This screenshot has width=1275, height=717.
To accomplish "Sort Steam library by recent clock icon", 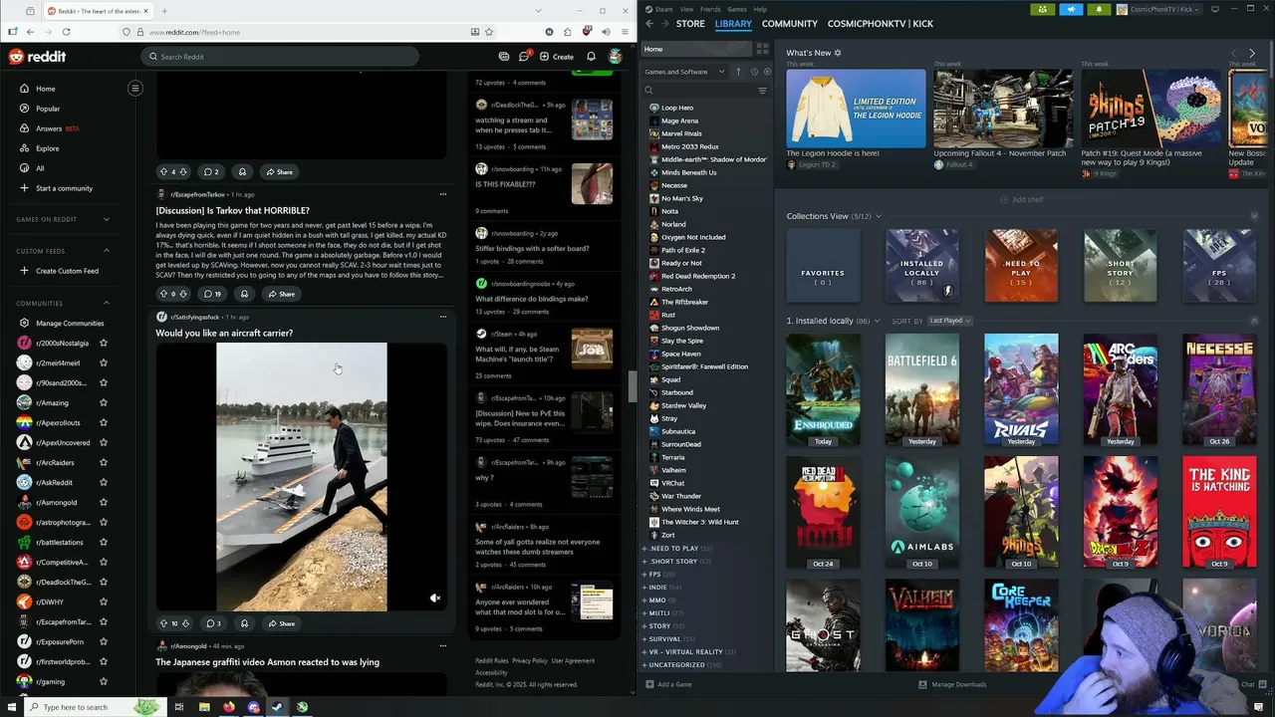I will point(754,72).
